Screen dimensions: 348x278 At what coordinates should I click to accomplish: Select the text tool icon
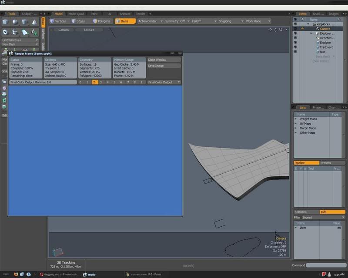[x=34, y=32]
